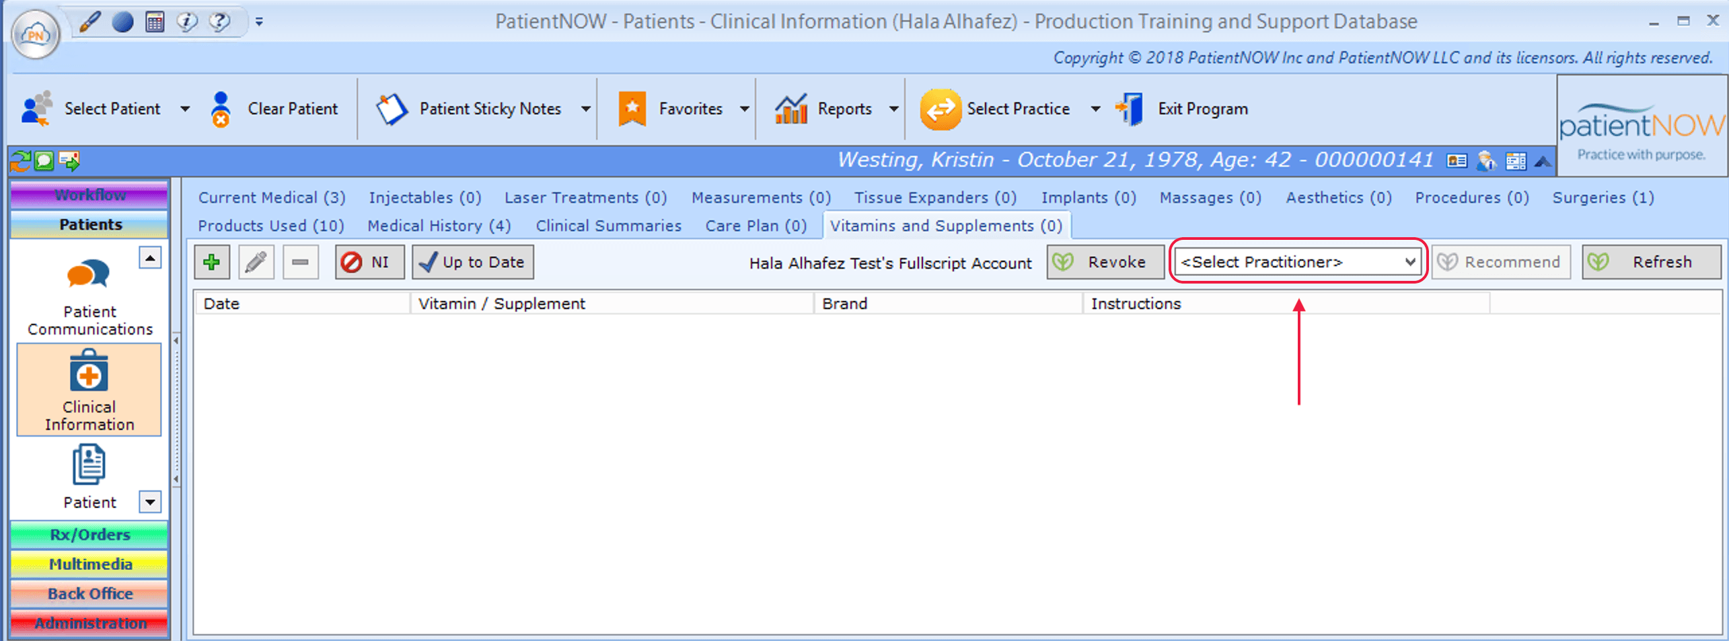Viewport: 1729px width, 641px height.
Task: Switch to the Aesthetics (0) tab
Action: pyautogui.click(x=1339, y=198)
